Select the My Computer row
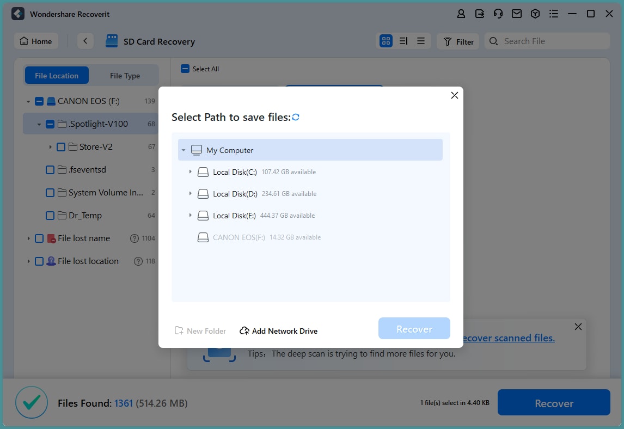Screen dimensions: 624x429 [x=310, y=150]
